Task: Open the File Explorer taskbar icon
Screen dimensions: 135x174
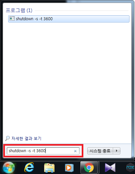Action: 49,167
